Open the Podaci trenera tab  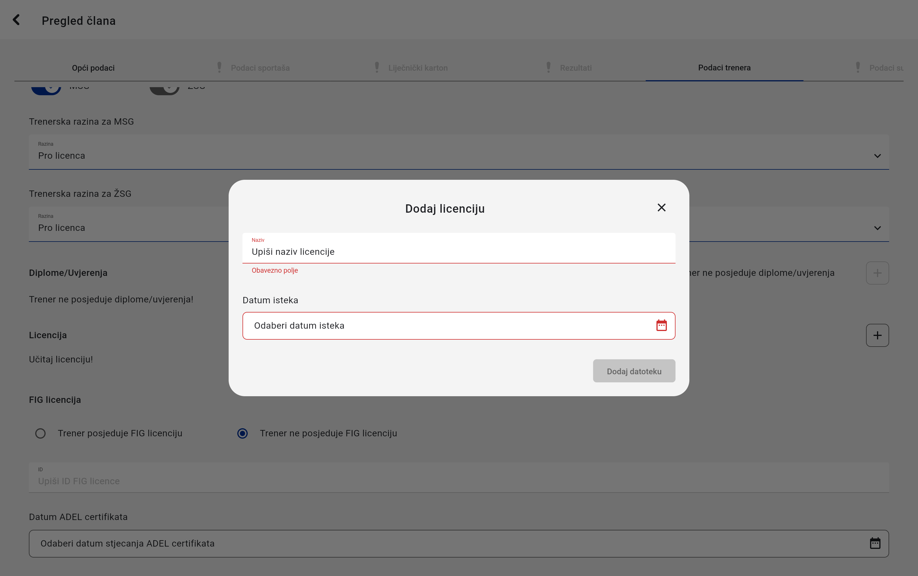pos(724,68)
